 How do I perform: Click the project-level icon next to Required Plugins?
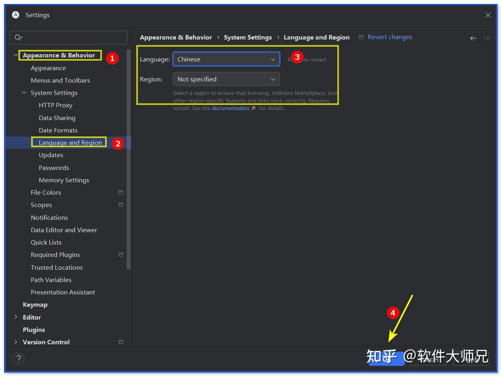click(x=121, y=255)
